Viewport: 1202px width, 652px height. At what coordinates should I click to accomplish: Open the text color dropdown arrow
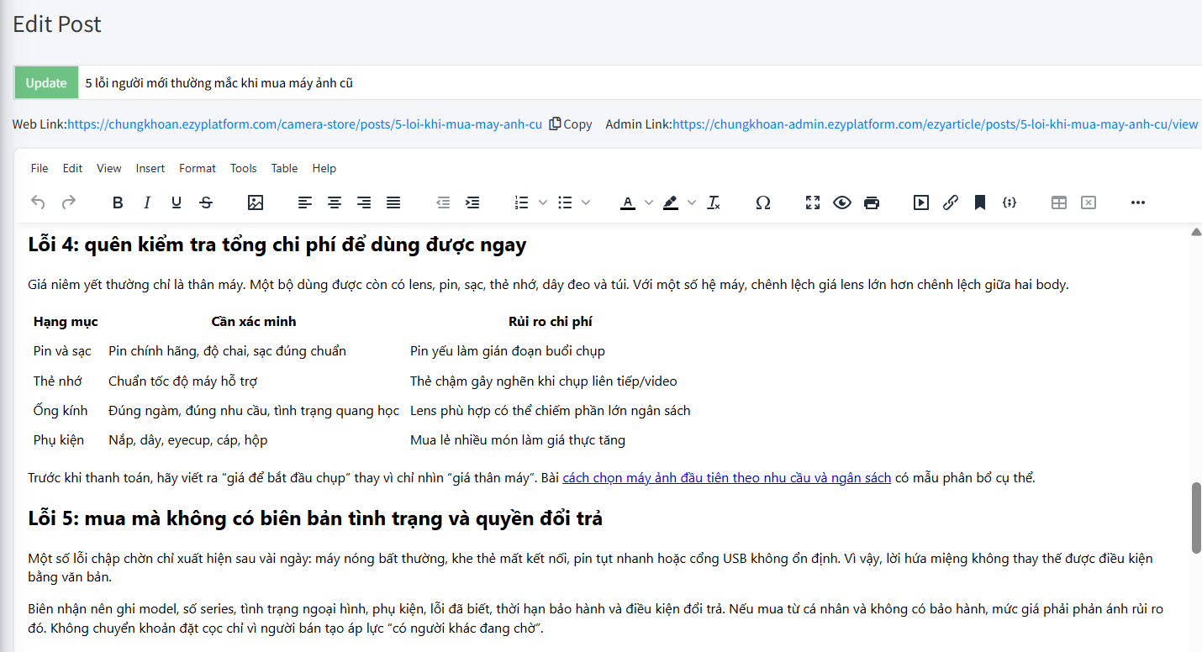tap(648, 202)
